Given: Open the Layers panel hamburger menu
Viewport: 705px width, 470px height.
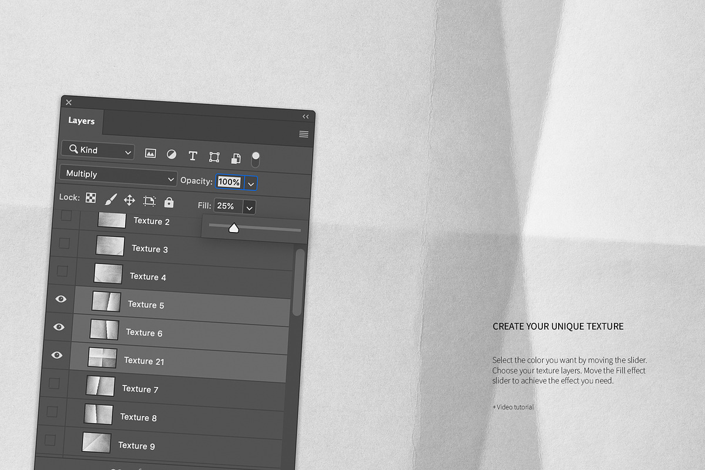Looking at the screenshot, I should click(304, 135).
